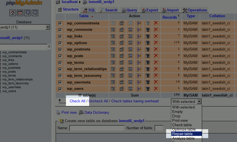
Task: Insert icon for wp_comments row
Action: click(x=139, y=30)
